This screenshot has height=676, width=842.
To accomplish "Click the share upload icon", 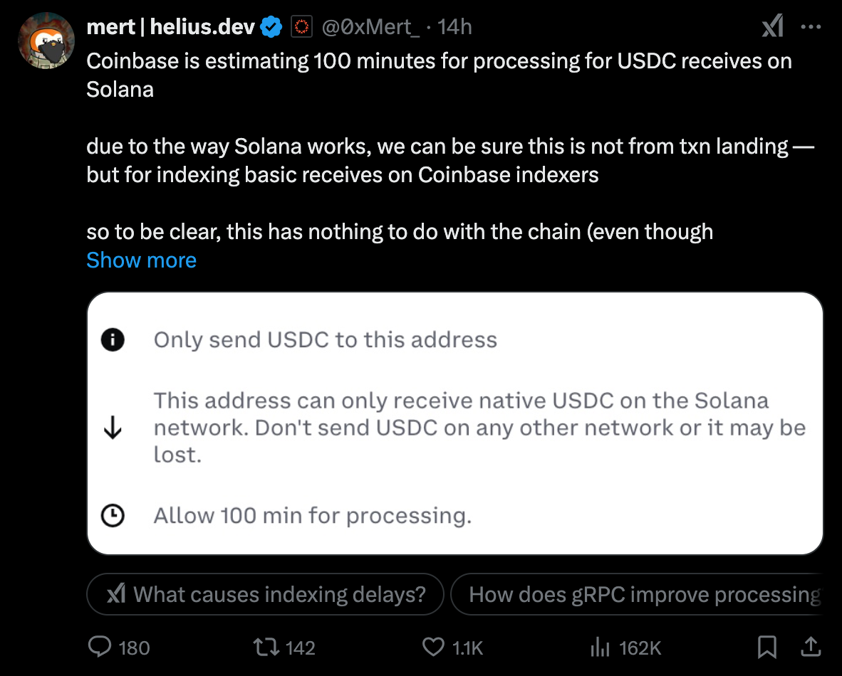I will point(811,647).
